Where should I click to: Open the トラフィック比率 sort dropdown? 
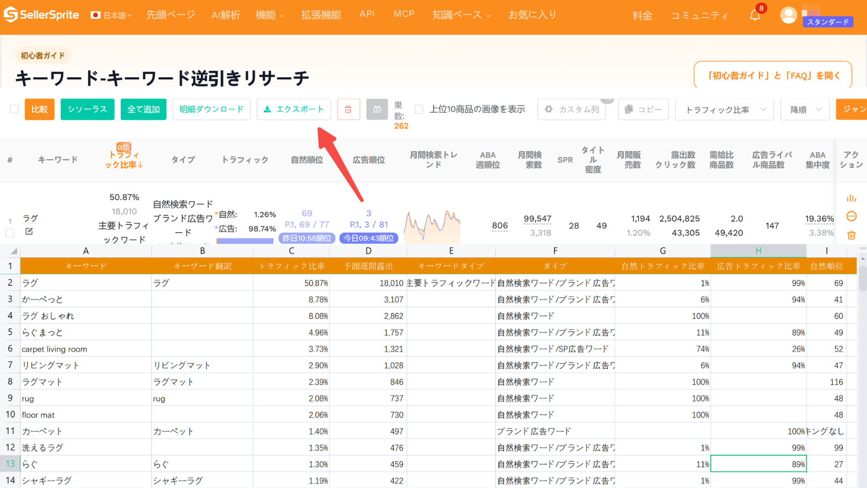point(724,109)
